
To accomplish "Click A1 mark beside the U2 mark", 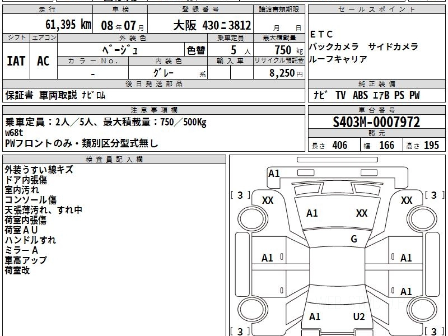I will [315, 317].
